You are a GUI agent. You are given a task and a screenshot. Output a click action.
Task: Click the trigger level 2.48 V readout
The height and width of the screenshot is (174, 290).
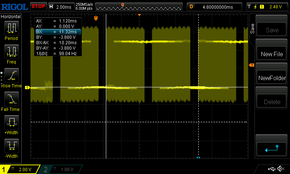pyautogui.click(x=275, y=7)
